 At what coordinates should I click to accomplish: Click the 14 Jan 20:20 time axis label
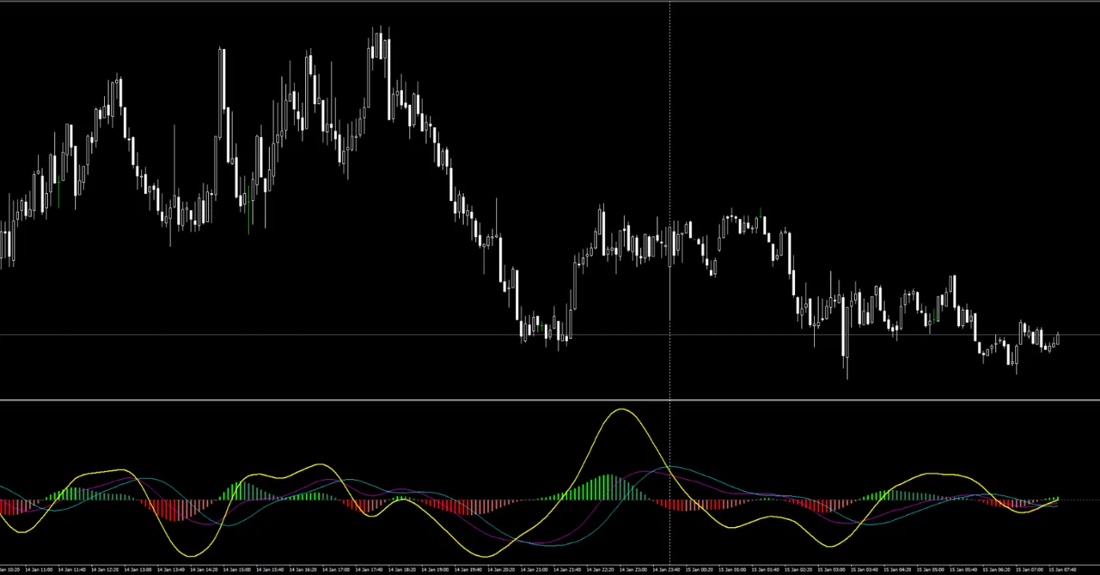click(x=501, y=569)
